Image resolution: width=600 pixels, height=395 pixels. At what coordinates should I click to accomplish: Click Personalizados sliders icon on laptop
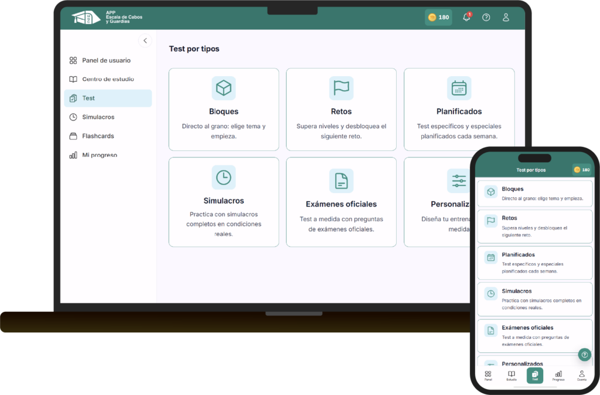(459, 181)
